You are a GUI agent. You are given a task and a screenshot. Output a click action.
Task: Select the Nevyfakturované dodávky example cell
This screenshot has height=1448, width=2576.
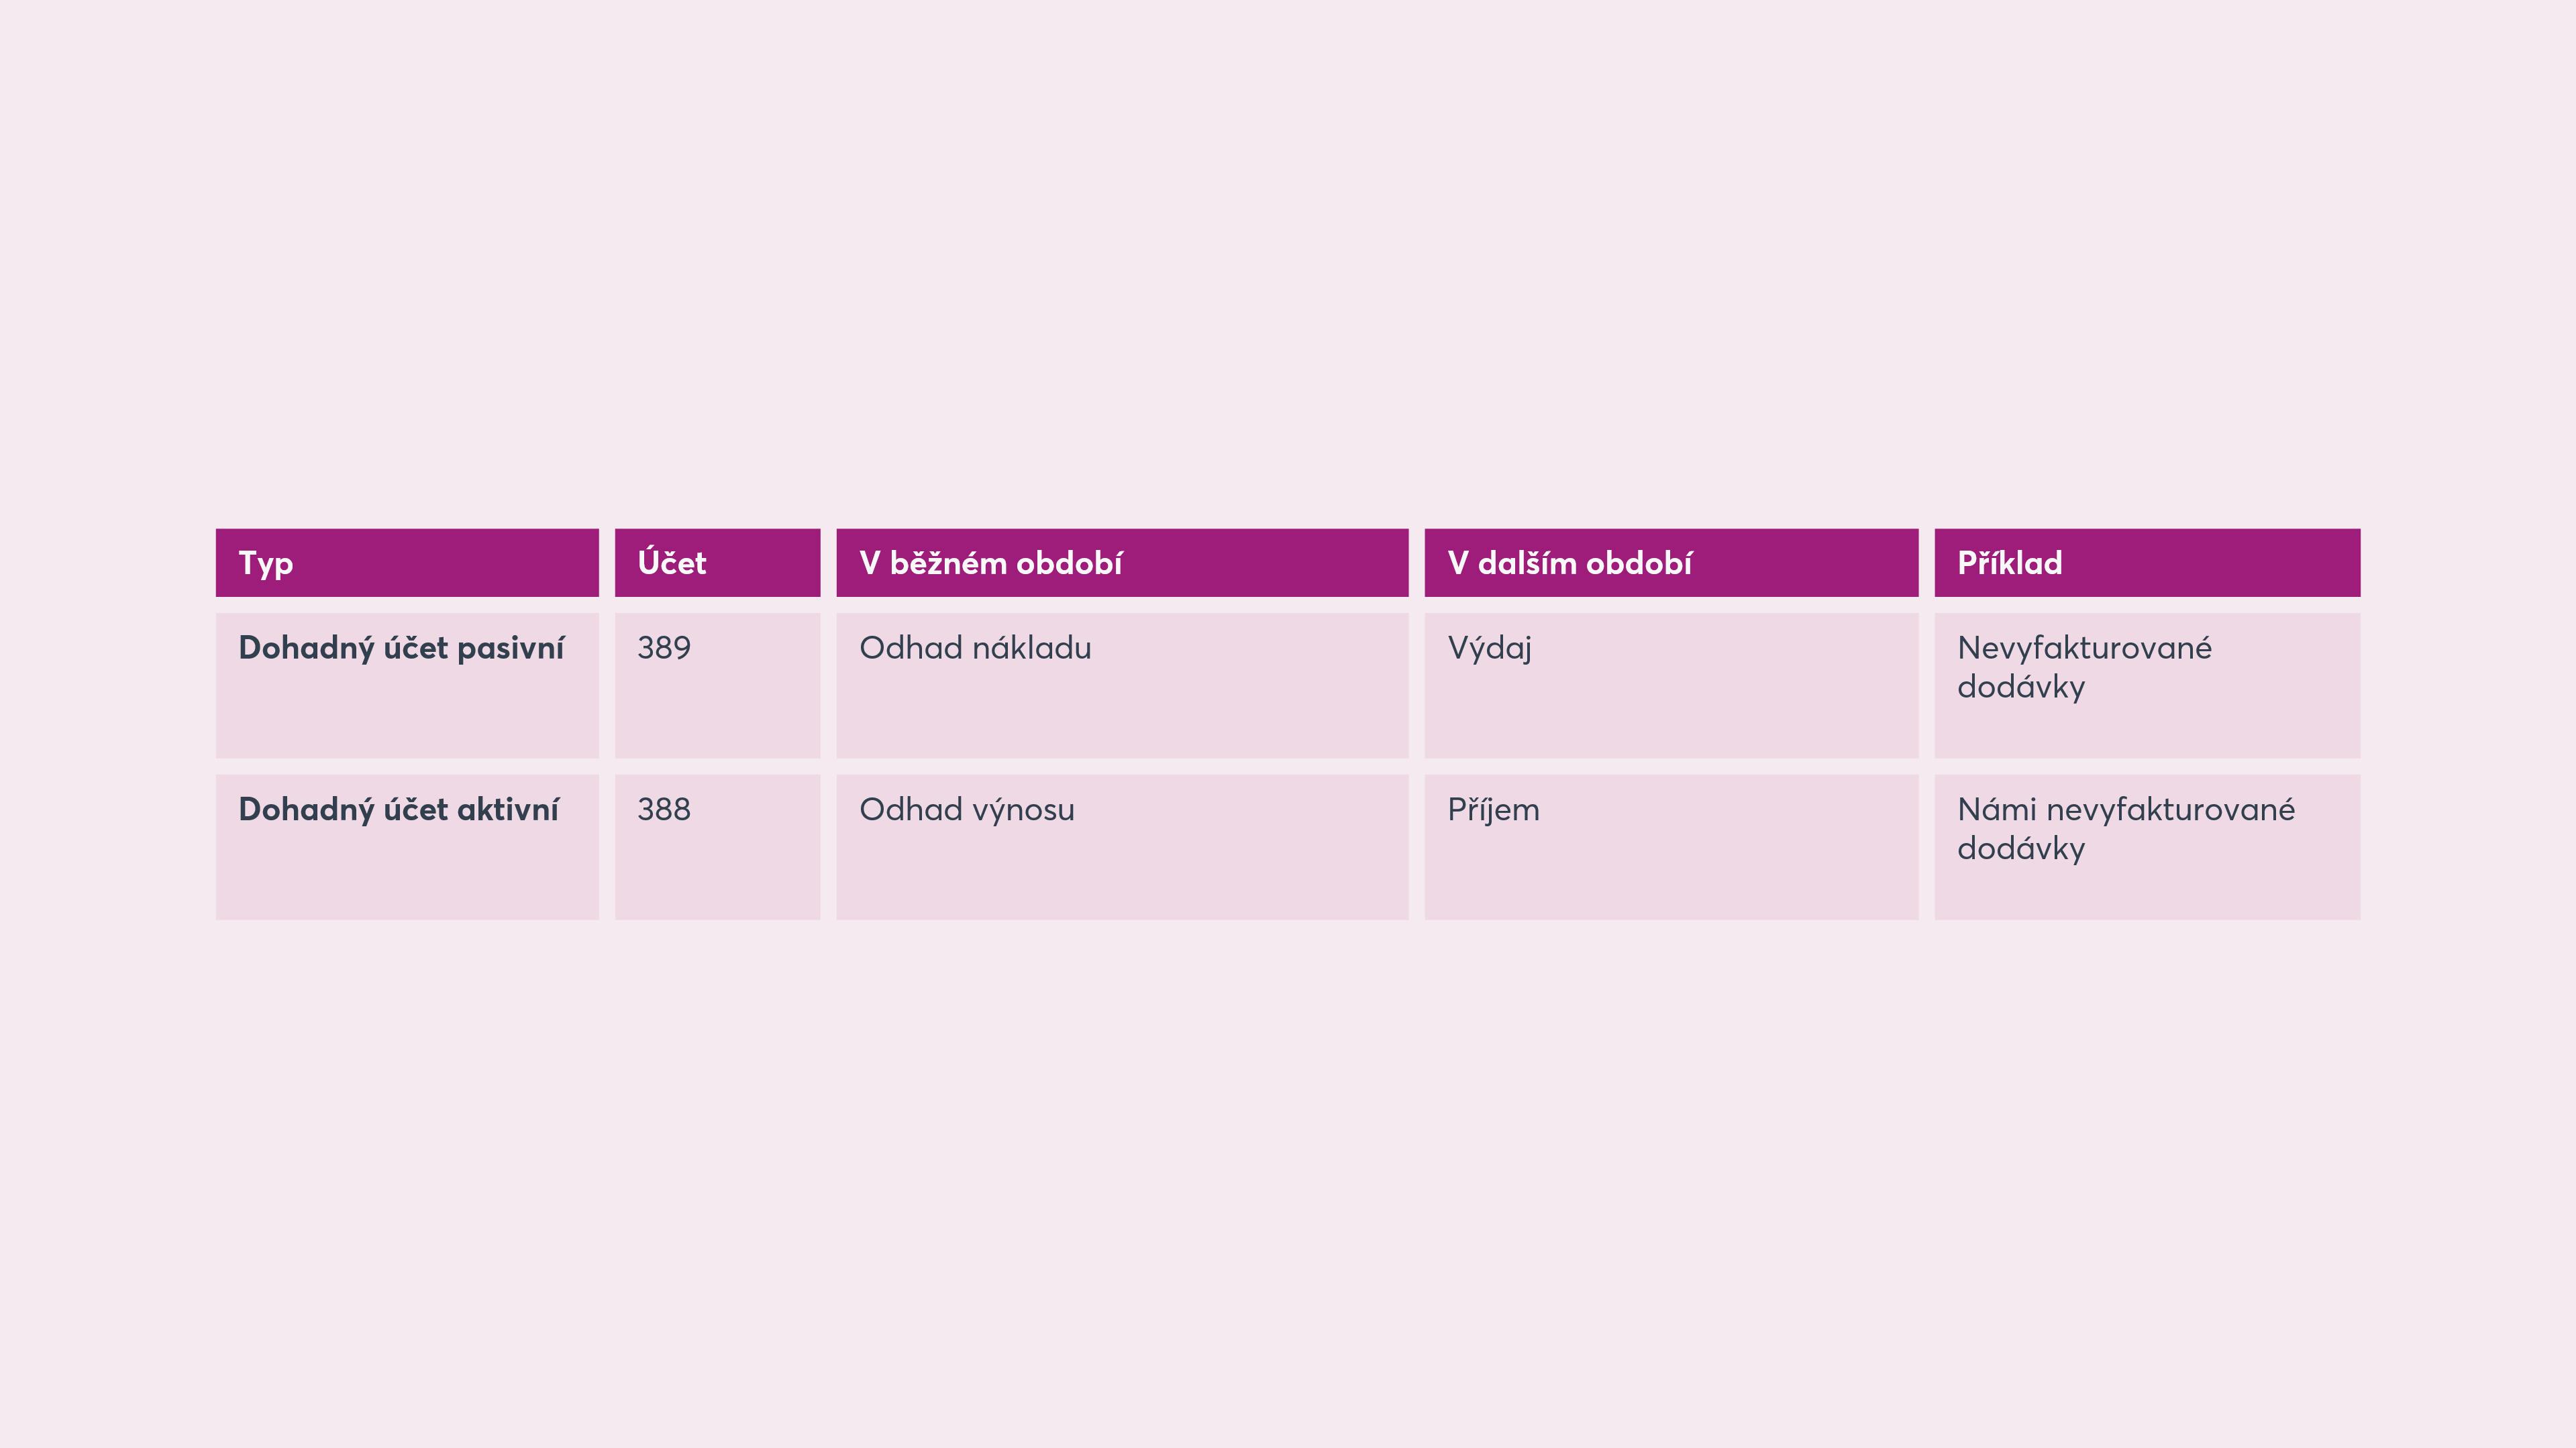[x=2147, y=685]
